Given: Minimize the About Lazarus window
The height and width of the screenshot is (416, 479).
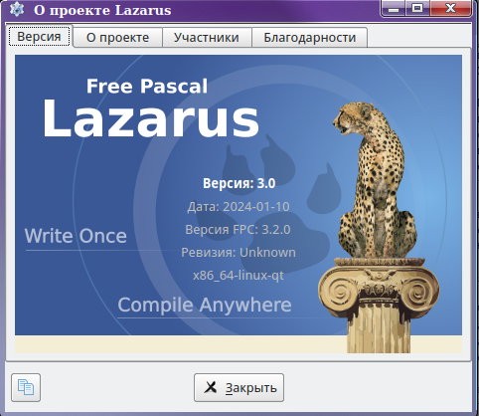Looking at the screenshot, I should (x=394, y=9).
